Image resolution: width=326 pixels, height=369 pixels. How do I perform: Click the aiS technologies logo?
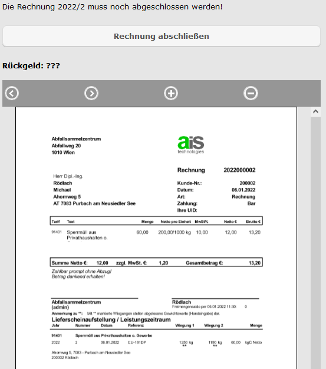point(190,145)
